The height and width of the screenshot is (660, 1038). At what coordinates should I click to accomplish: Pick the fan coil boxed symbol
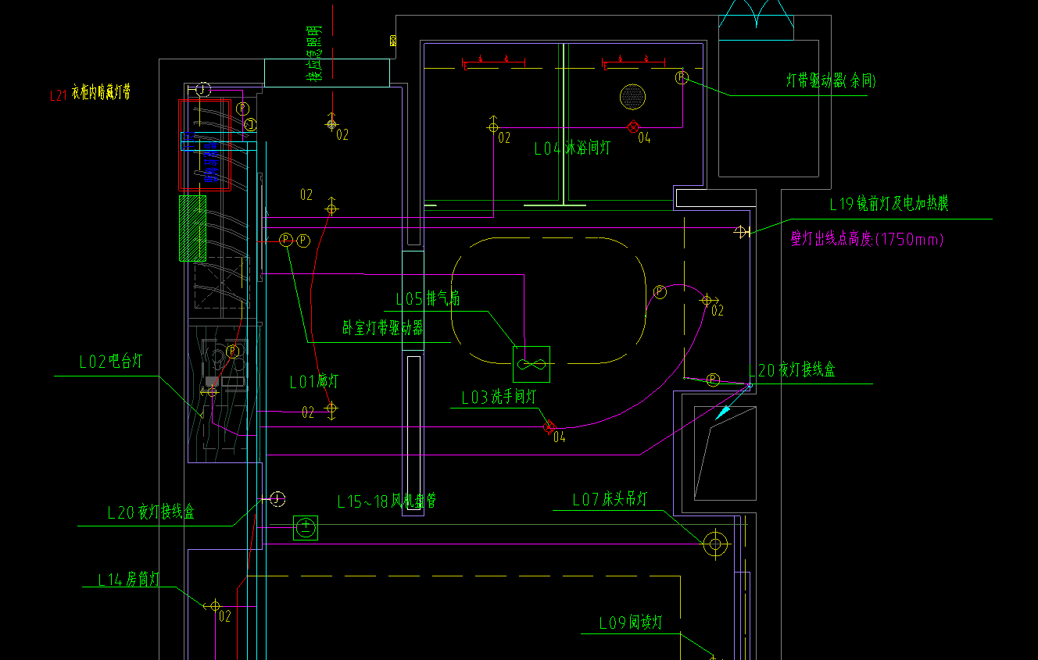tap(306, 528)
